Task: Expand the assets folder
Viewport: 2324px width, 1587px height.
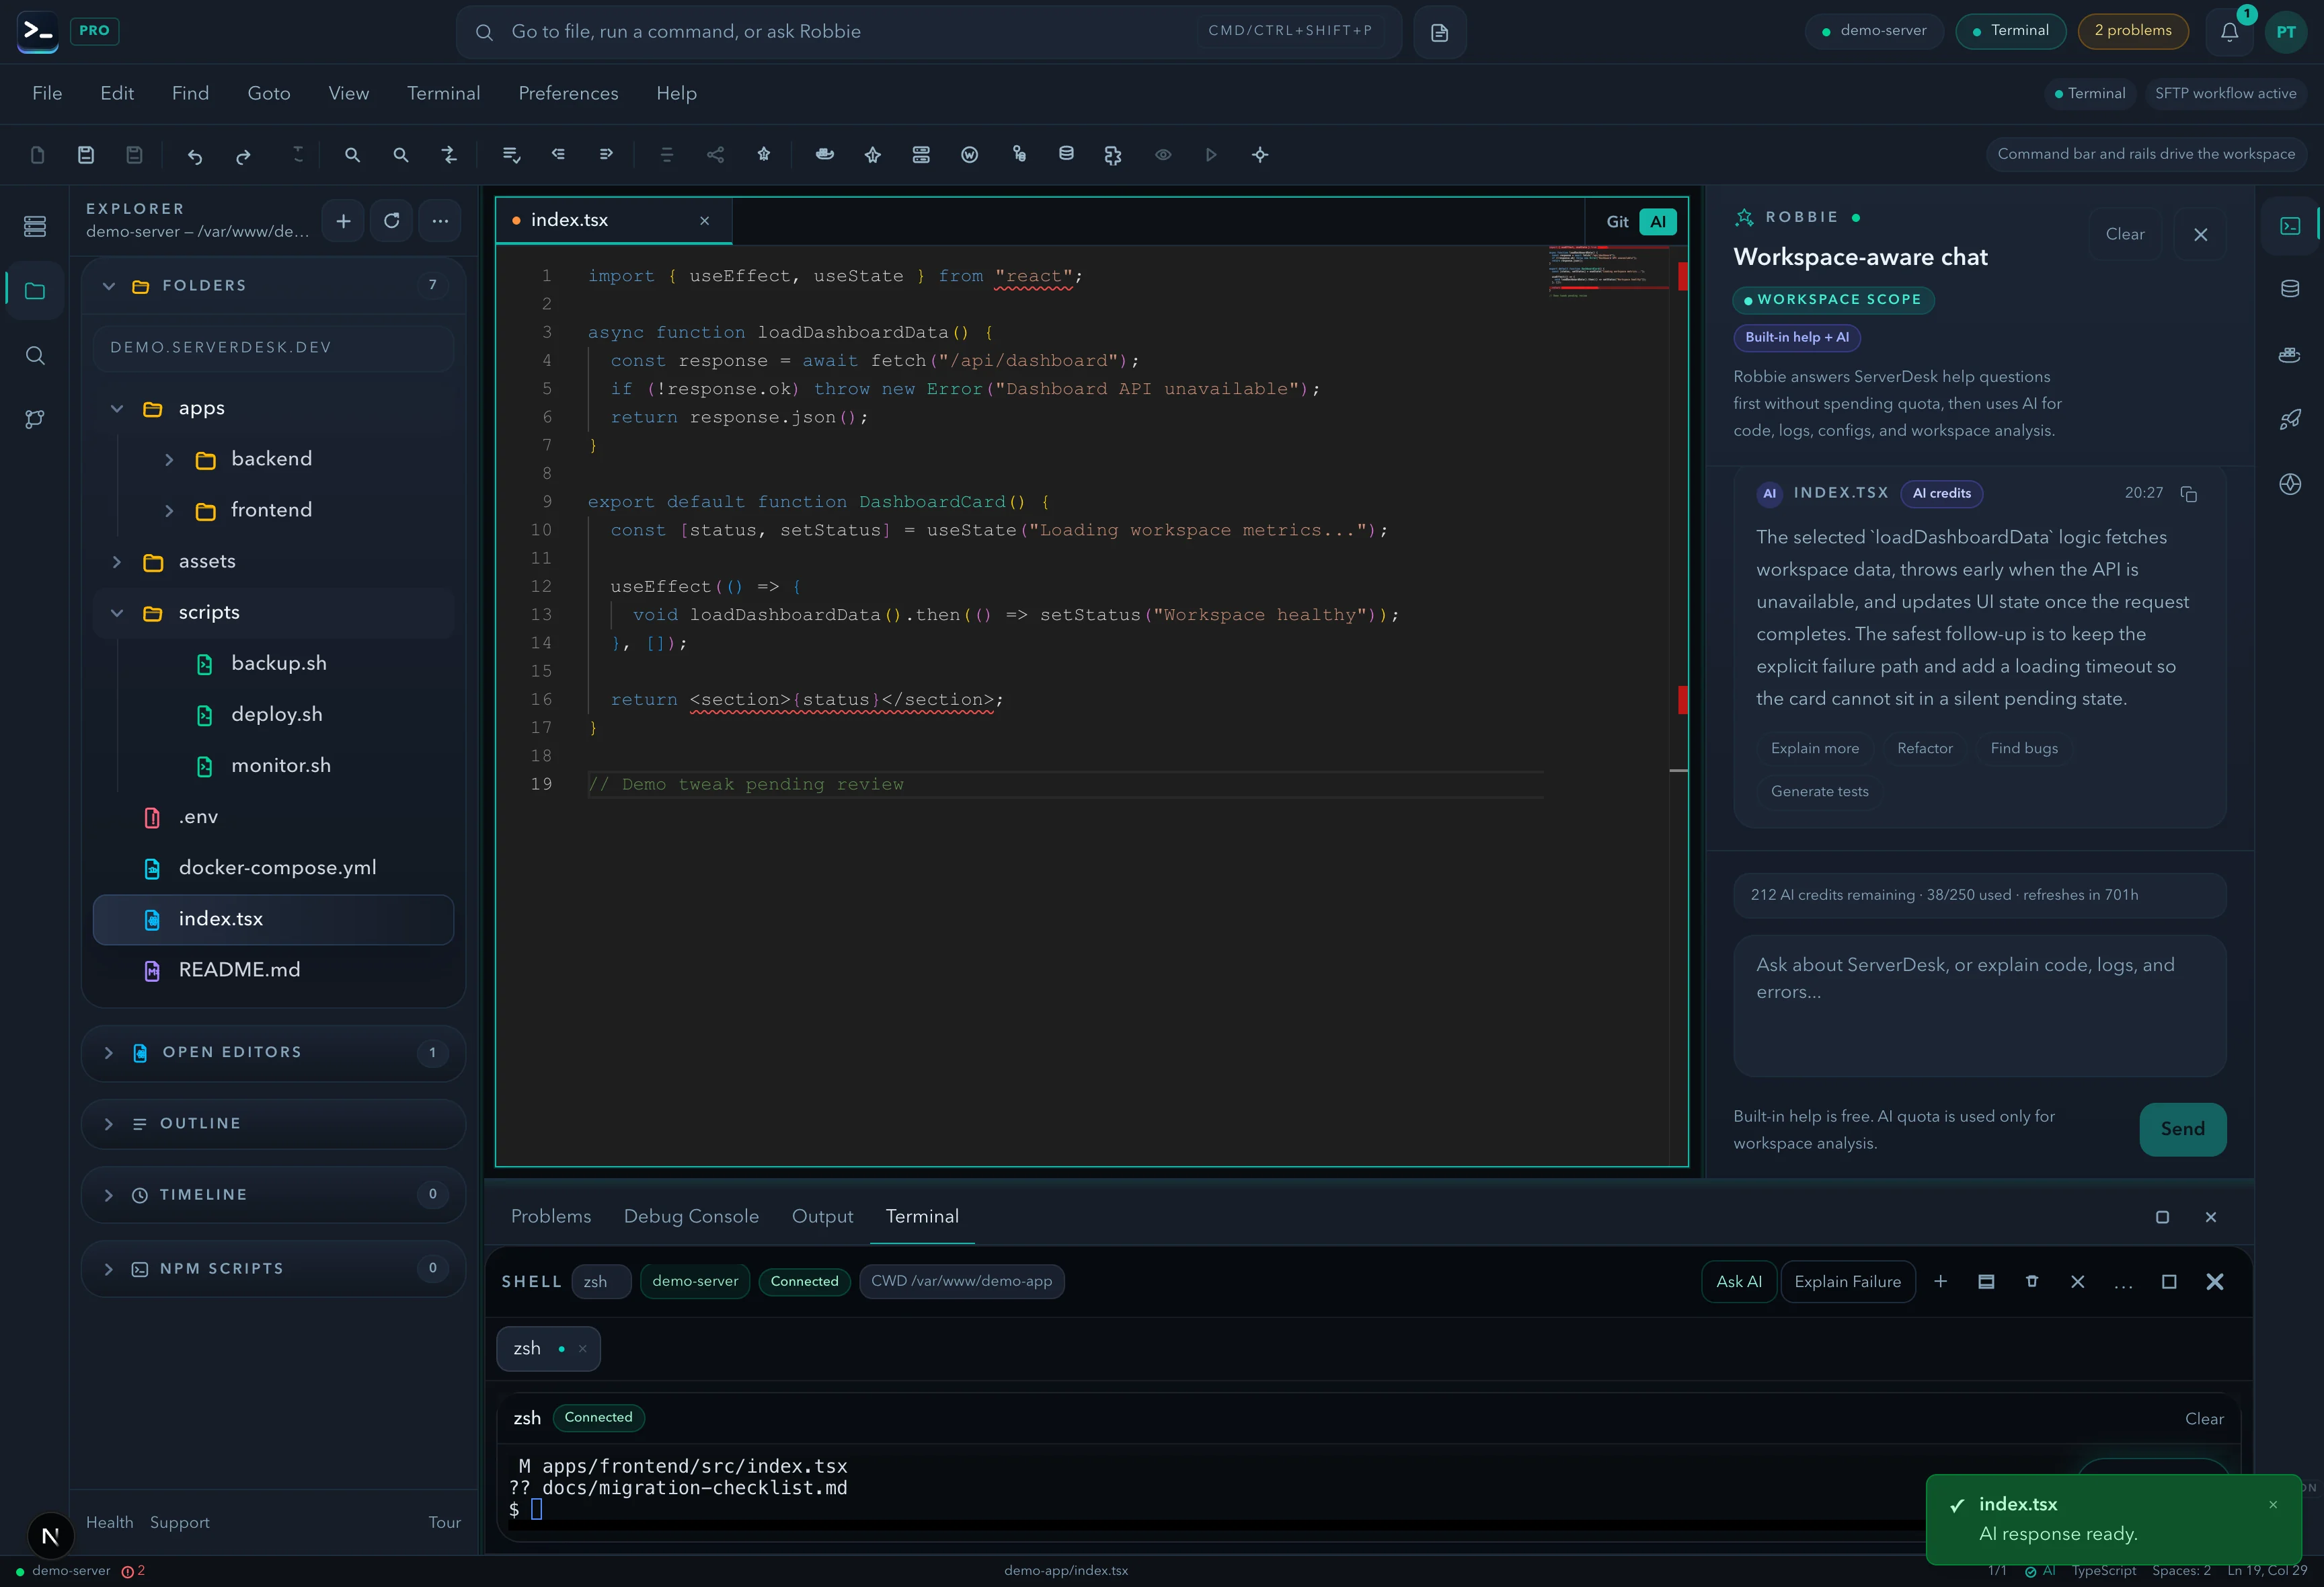Action: point(117,562)
